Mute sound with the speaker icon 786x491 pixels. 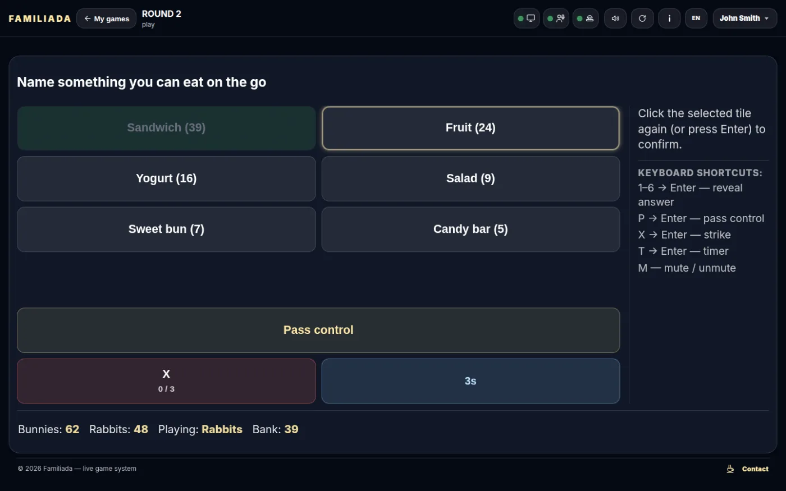tap(615, 19)
